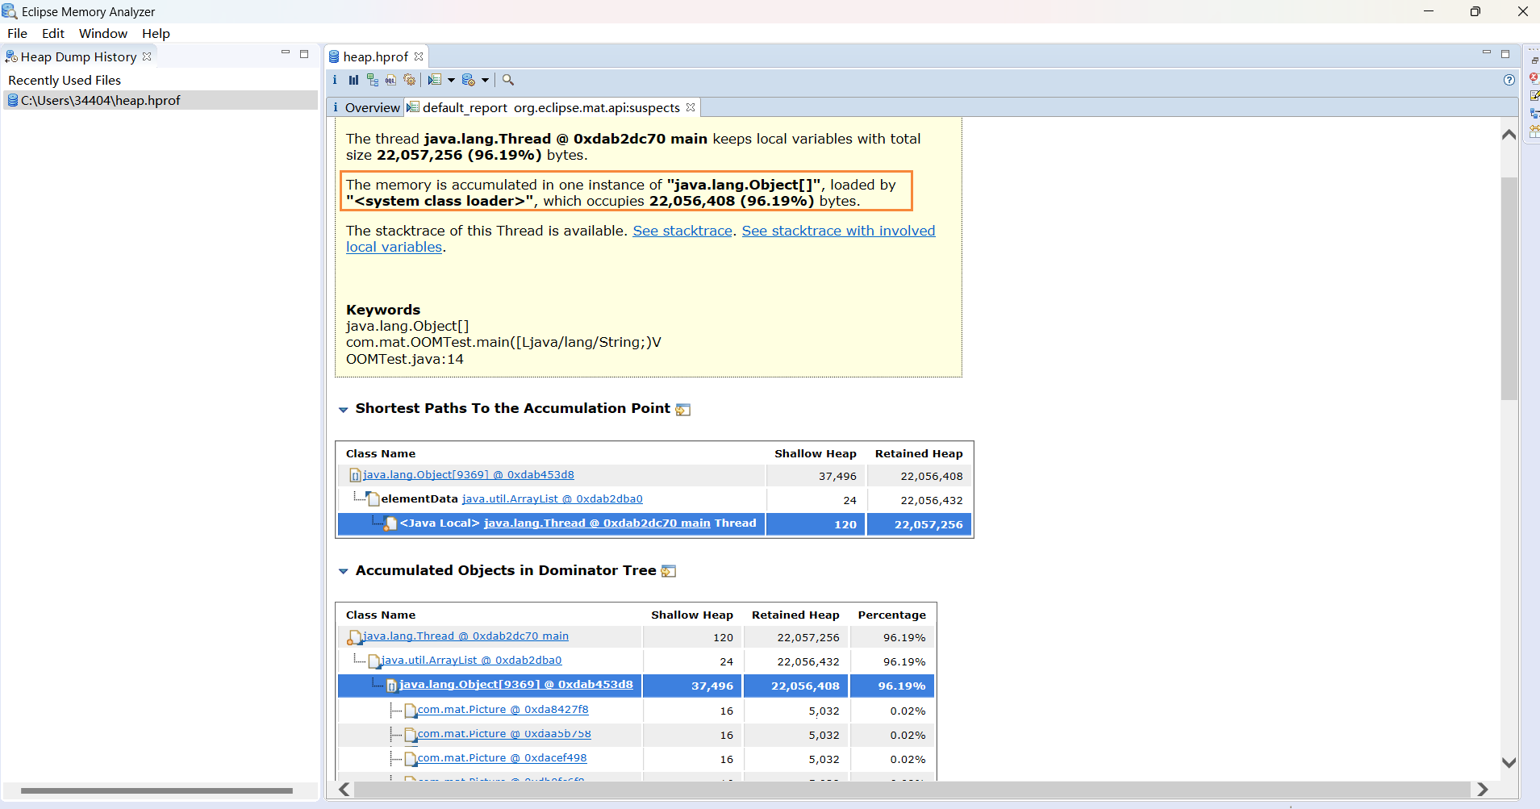Screen dimensions: 1540x809
Task: Open Shortest Paths table in tree viewer icon
Action: coord(683,410)
